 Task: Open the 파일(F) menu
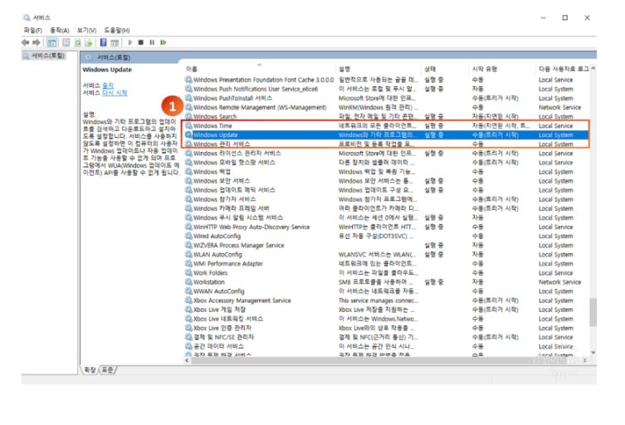click(x=32, y=31)
